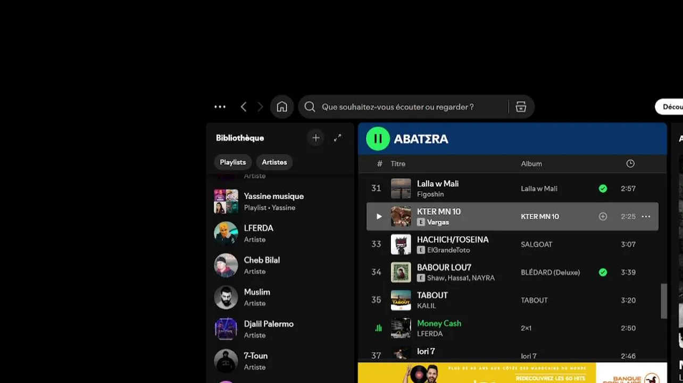Pause playback with the green button

(378, 139)
